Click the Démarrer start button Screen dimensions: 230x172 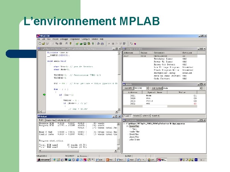(43, 160)
